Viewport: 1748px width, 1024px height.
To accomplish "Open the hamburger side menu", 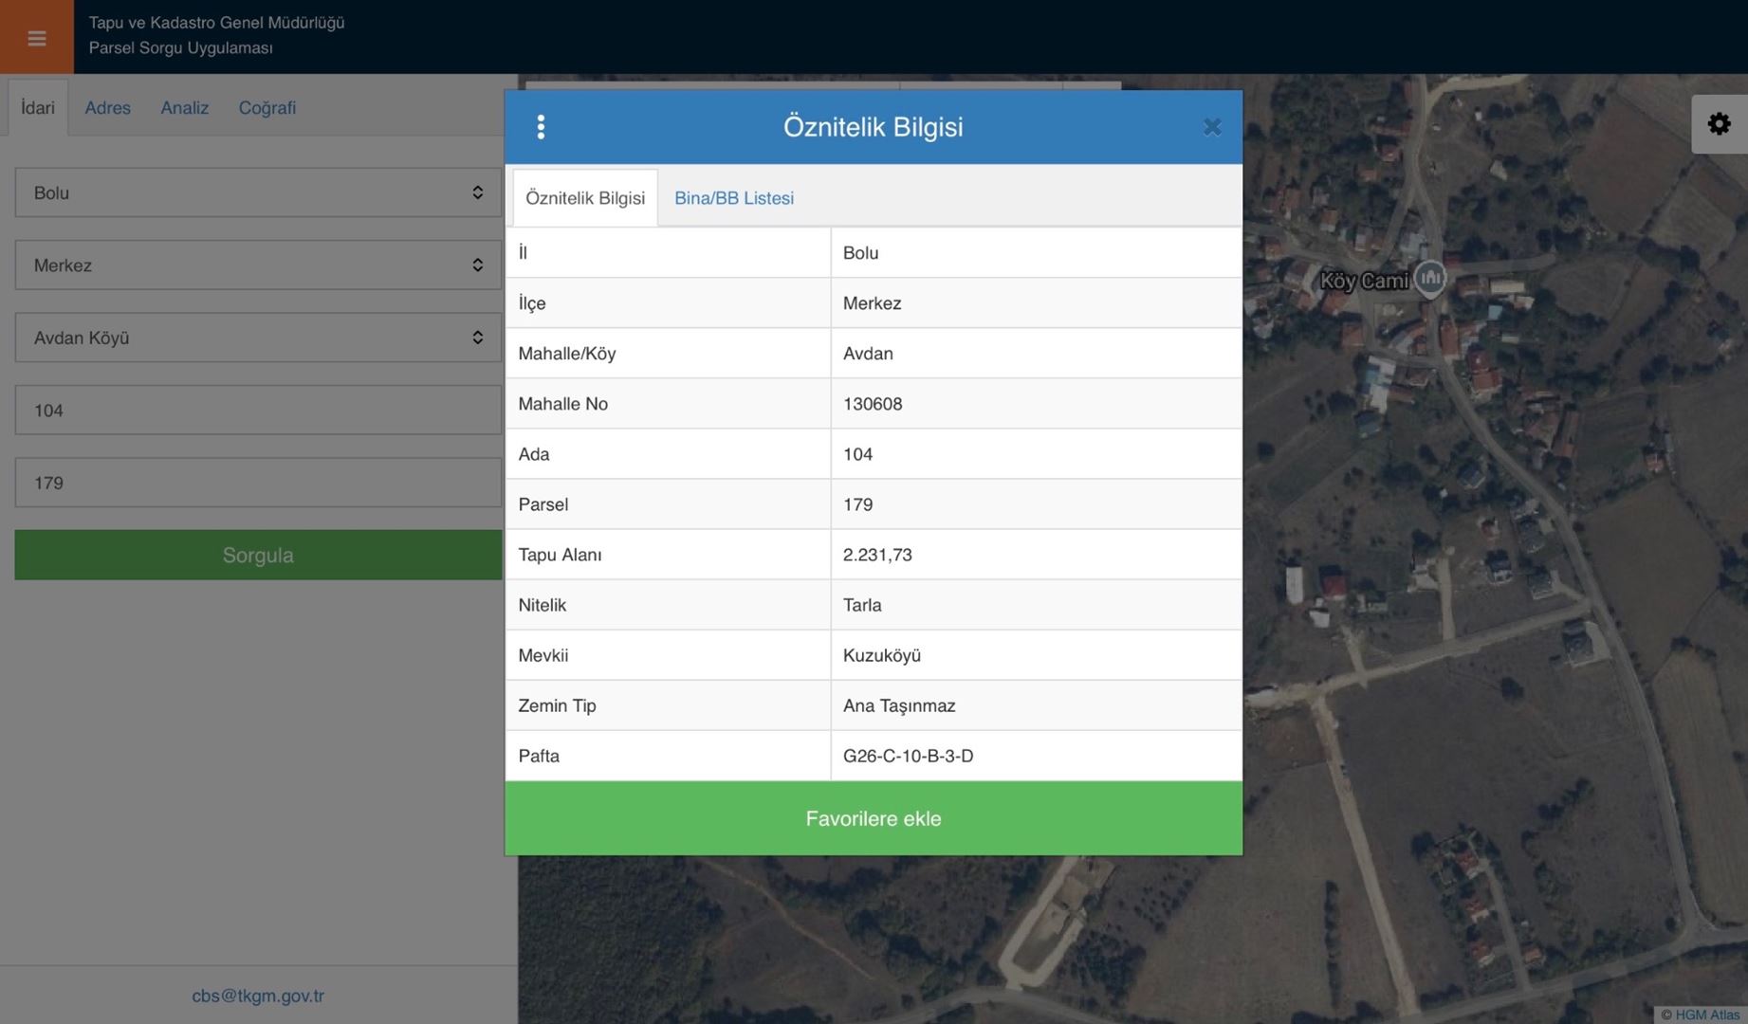I will click(36, 38).
